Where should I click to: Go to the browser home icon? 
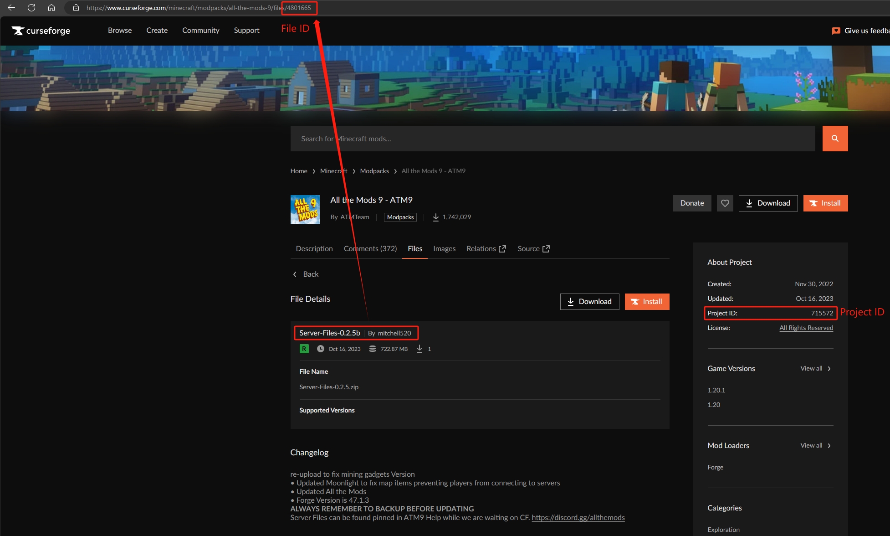click(51, 8)
